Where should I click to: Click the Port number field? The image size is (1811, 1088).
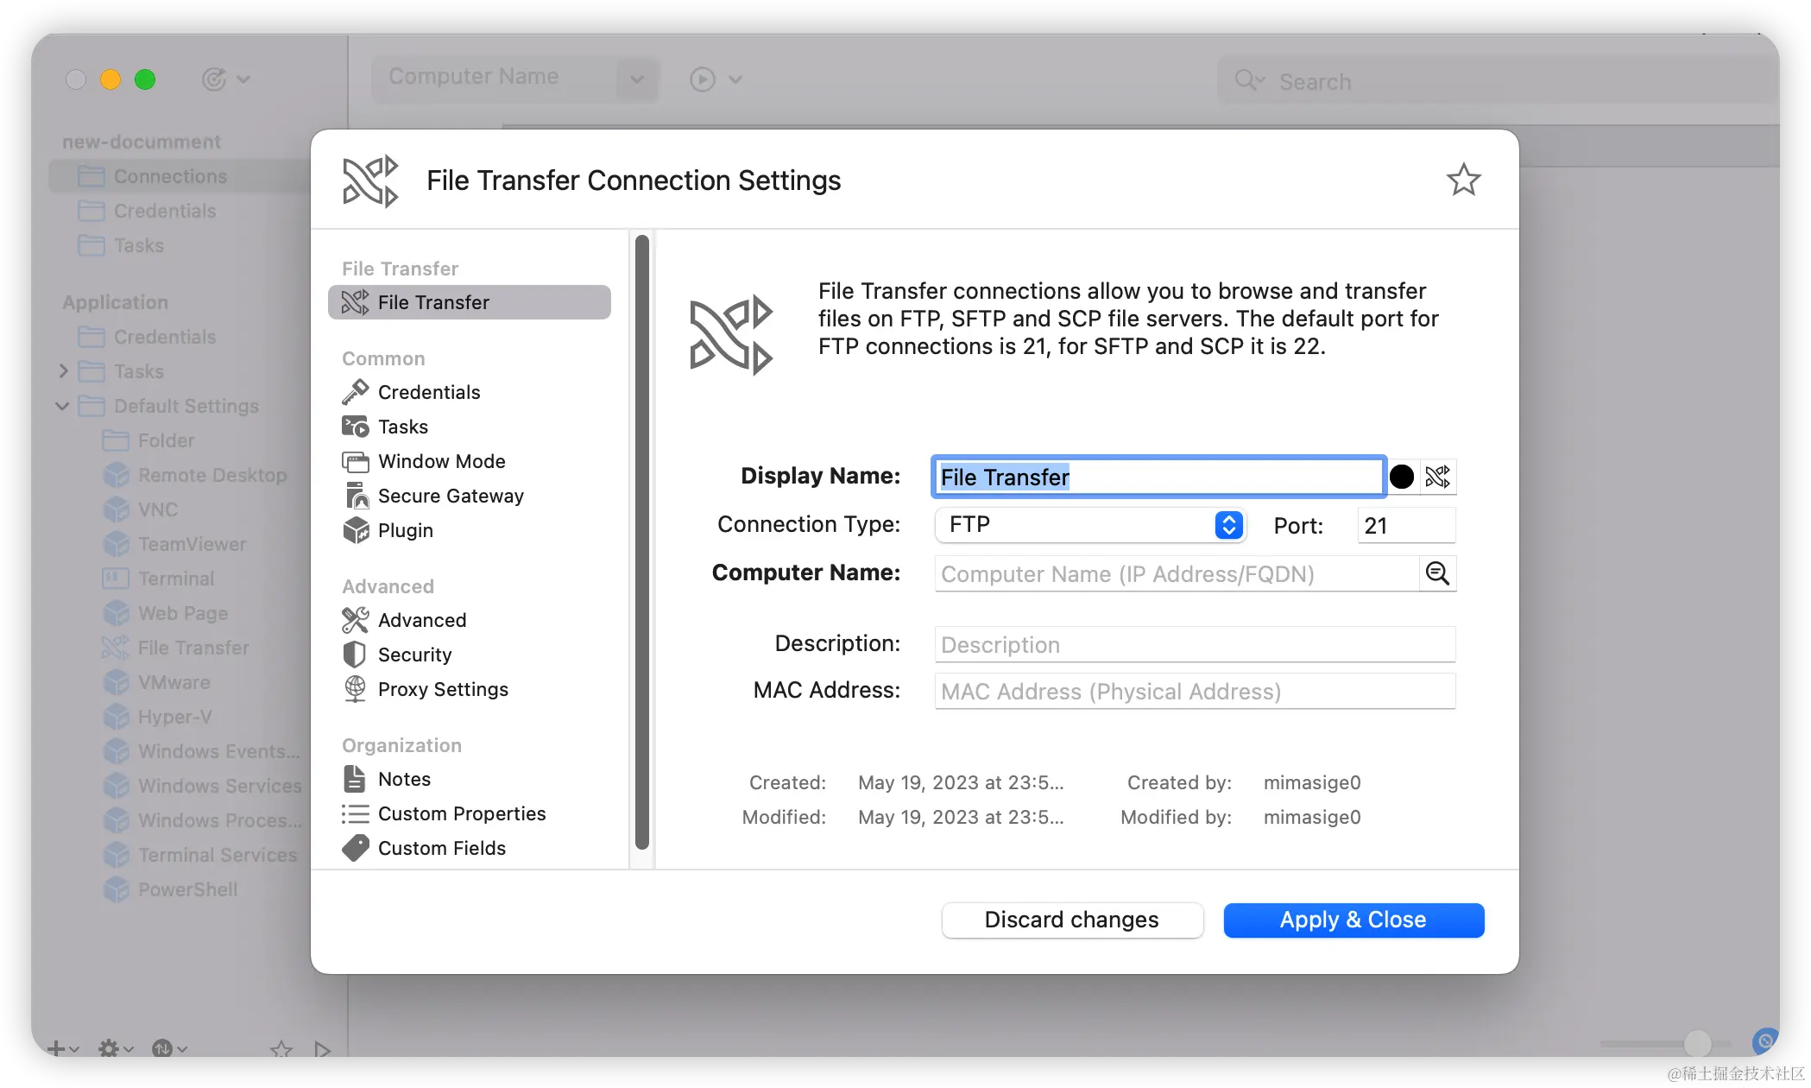pyautogui.click(x=1405, y=525)
